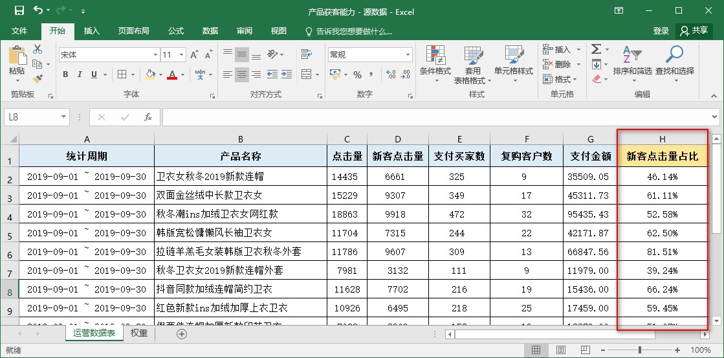Click the Cut scissors icon

(x=38, y=49)
